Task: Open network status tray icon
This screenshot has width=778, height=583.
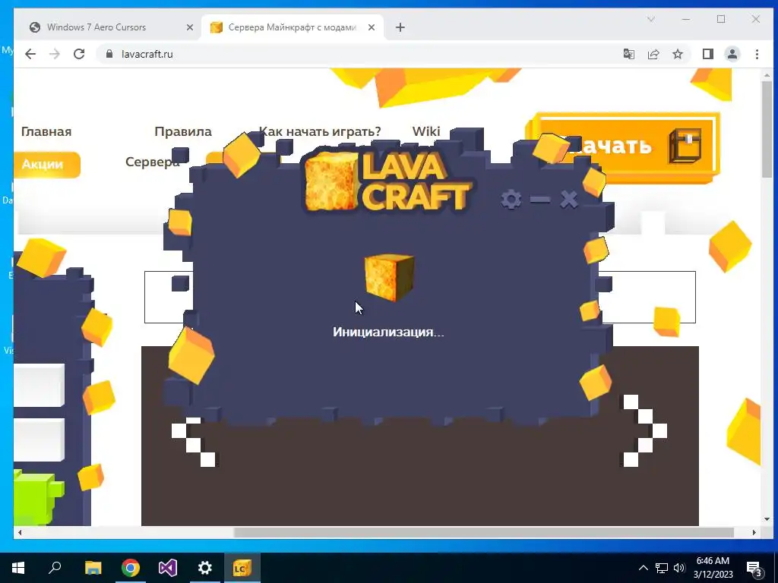Action: pyautogui.click(x=662, y=568)
